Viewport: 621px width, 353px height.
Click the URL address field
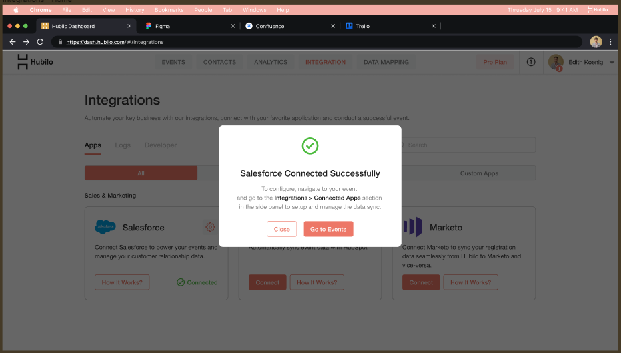pos(317,42)
